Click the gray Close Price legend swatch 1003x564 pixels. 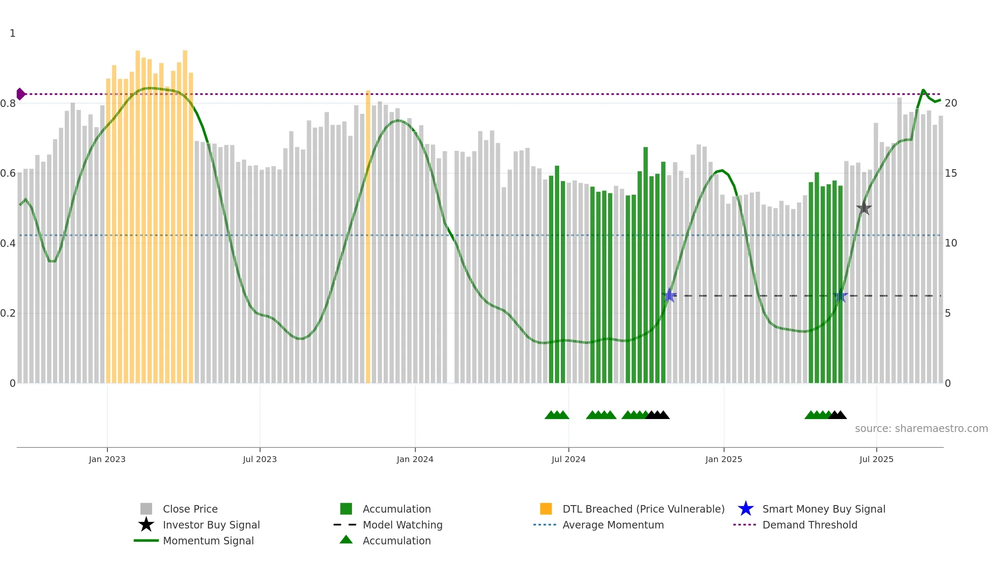click(146, 509)
